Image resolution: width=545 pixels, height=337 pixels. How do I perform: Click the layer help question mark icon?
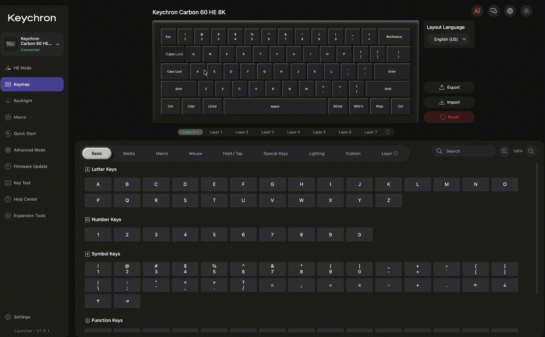(x=388, y=132)
